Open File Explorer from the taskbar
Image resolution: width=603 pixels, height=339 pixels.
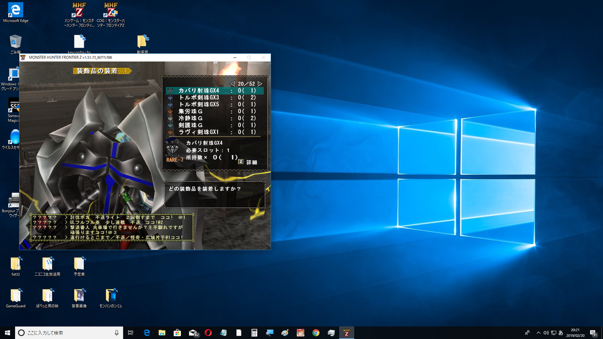click(x=162, y=333)
